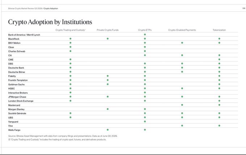
Task: Click DBS's Crypto Trading and Custody dot
Action: tap(71, 64)
